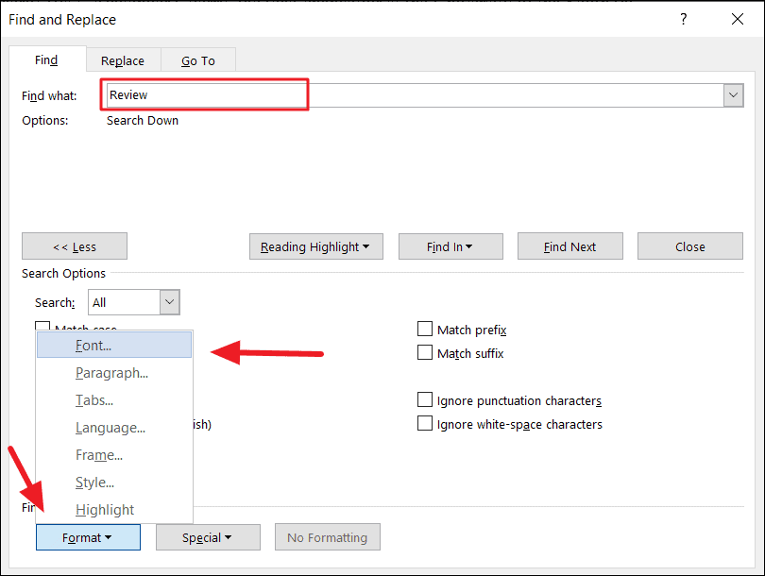Close the Find and Replace dialog
Viewport: 765px width, 576px height.
point(738,19)
